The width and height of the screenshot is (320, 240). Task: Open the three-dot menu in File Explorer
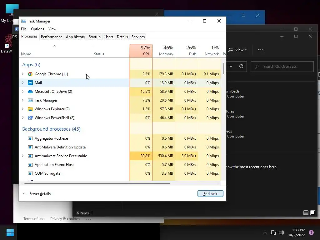tap(260, 50)
